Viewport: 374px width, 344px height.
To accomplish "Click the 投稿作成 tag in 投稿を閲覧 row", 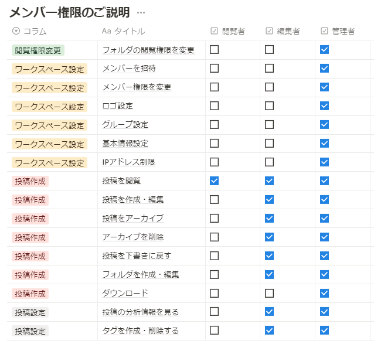I will (30, 181).
